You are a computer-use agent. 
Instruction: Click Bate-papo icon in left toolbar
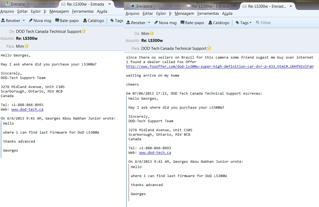pyautogui.click(x=57, y=20)
